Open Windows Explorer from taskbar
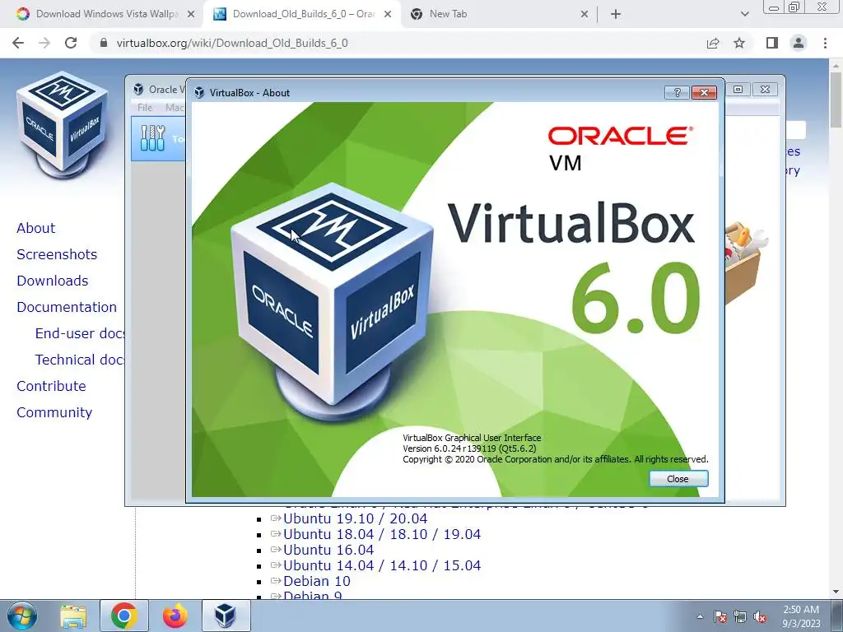 tap(73, 616)
